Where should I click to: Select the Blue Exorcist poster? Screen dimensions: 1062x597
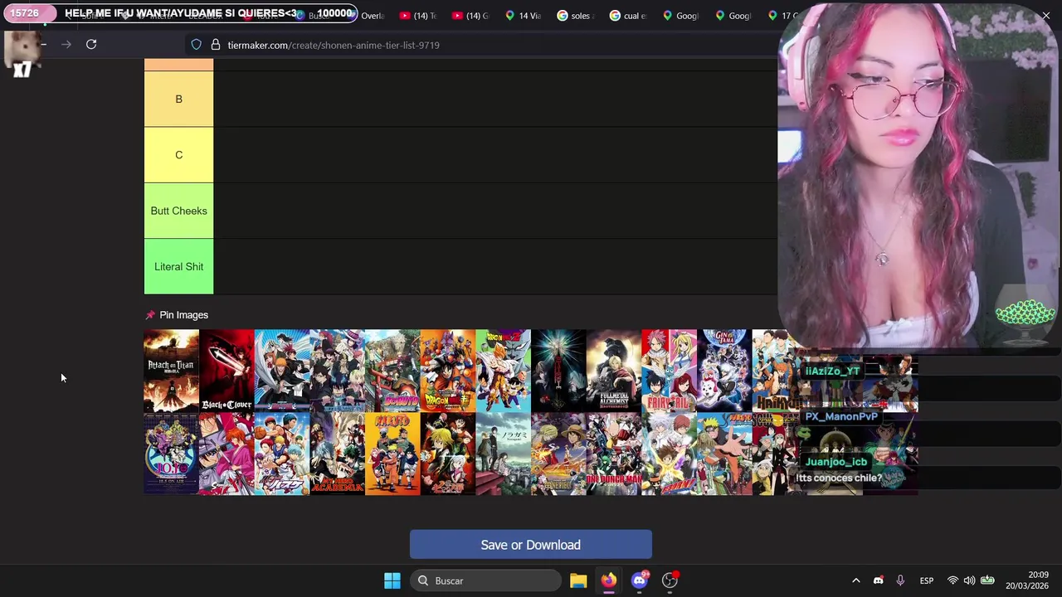[x=337, y=371]
